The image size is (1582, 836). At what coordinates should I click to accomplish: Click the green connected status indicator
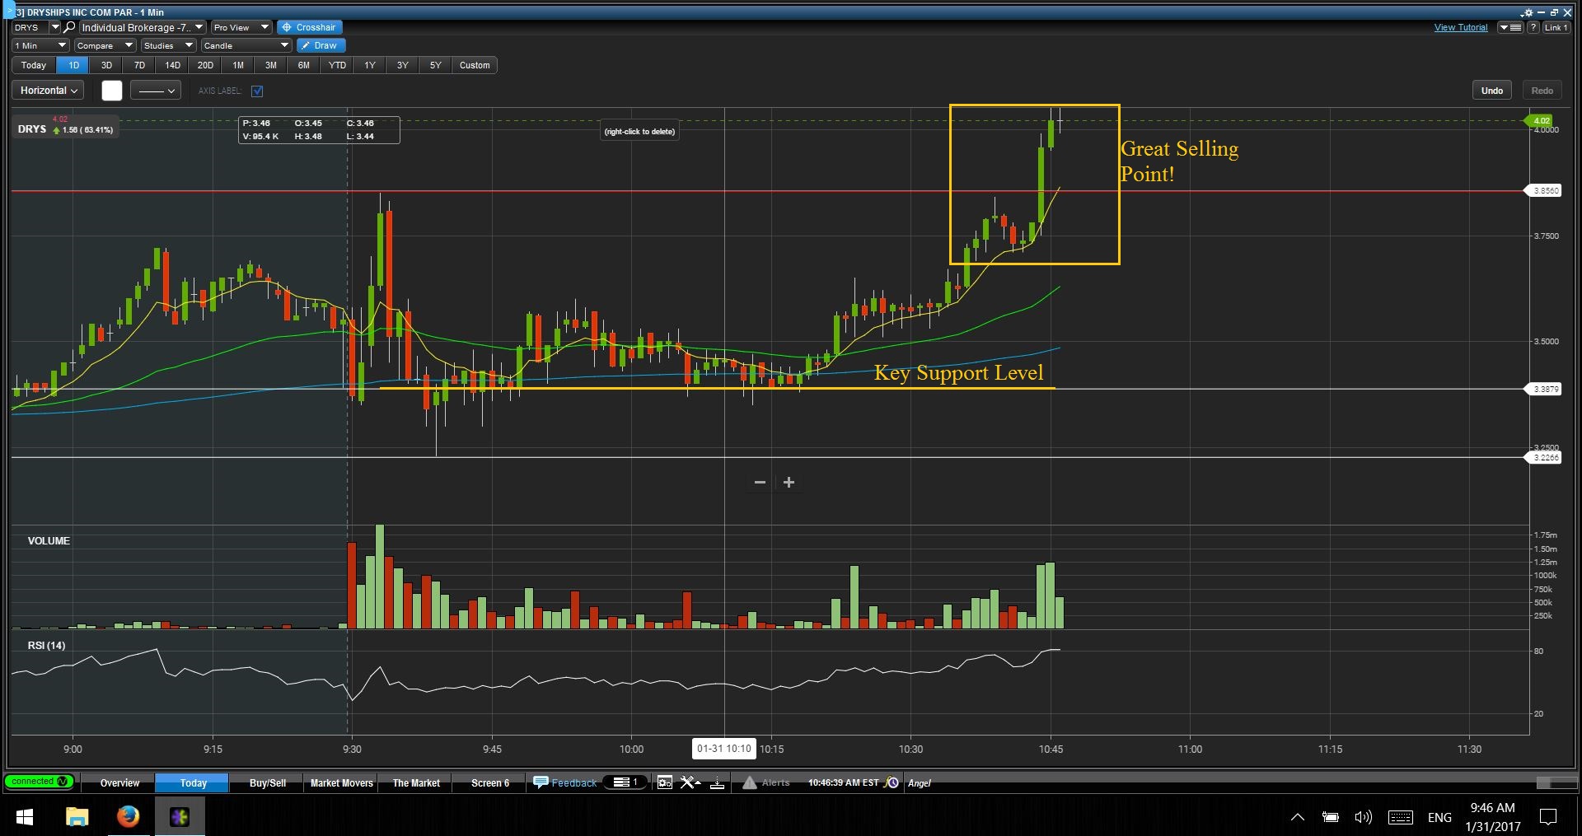click(x=39, y=782)
